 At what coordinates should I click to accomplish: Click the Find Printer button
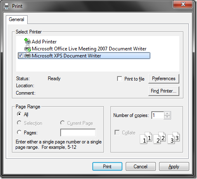click(x=164, y=91)
